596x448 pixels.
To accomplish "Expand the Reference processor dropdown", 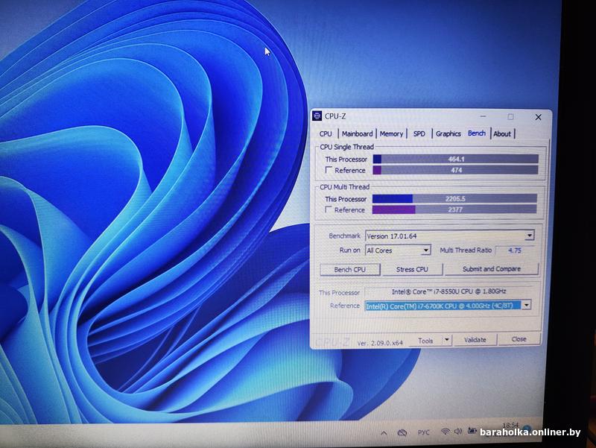I will click(526, 305).
